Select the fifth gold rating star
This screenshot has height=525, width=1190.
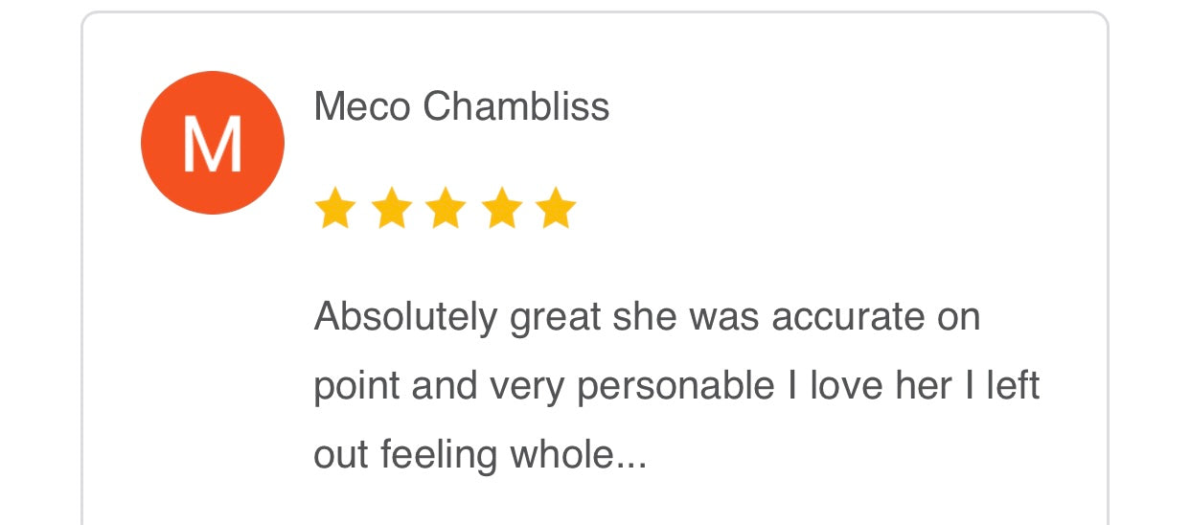click(557, 209)
